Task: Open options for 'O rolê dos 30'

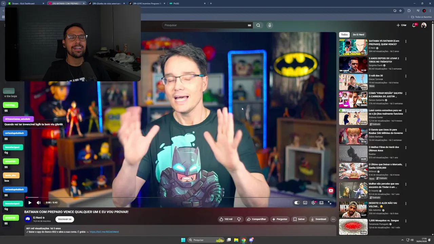Action: pos(406,76)
